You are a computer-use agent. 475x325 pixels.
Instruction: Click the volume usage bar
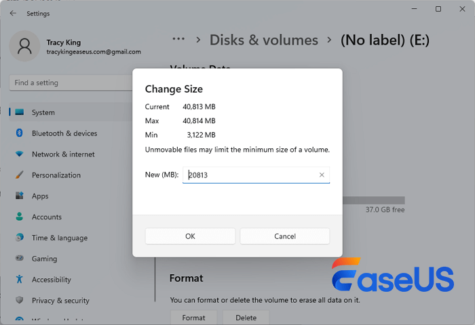pos(374,200)
